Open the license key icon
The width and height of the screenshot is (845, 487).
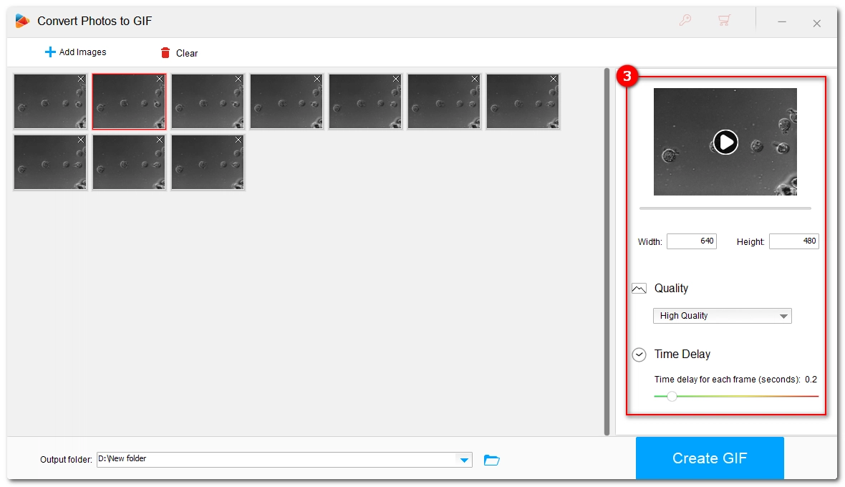click(685, 21)
